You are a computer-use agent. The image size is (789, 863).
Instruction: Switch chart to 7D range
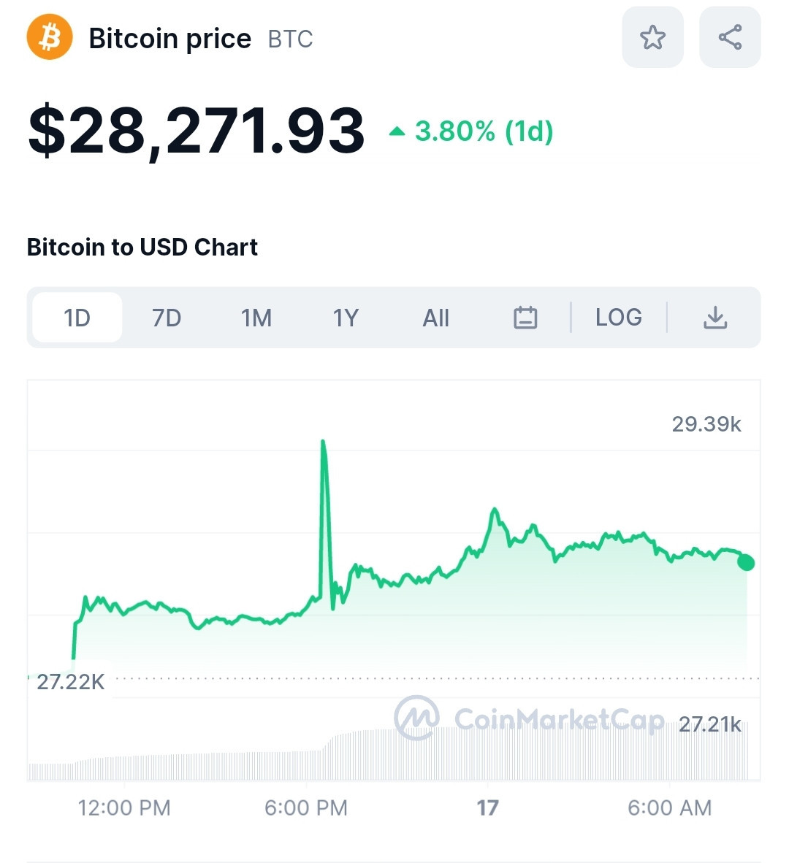click(167, 318)
